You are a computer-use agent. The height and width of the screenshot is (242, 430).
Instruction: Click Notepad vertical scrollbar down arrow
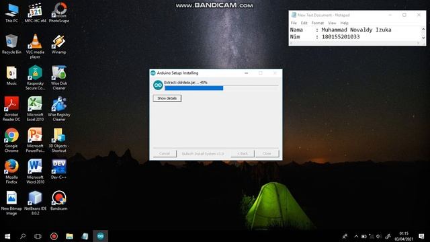[x=423, y=38]
